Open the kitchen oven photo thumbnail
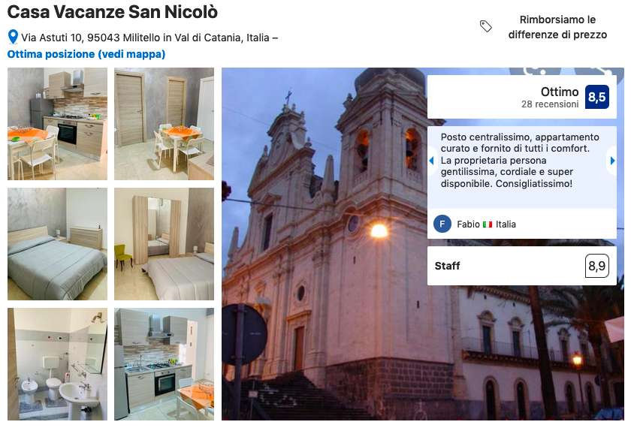This screenshot has height=431, width=631. 165,364
